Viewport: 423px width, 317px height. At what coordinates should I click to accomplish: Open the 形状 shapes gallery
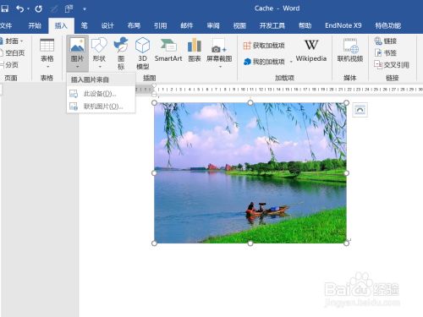pos(99,53)
